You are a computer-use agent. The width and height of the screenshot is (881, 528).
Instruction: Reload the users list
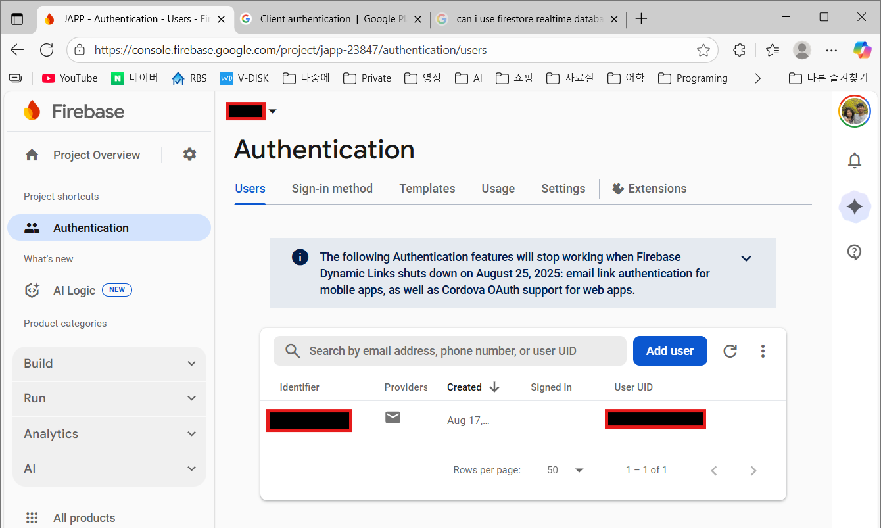pyautogui.click(x=730, y=351)
